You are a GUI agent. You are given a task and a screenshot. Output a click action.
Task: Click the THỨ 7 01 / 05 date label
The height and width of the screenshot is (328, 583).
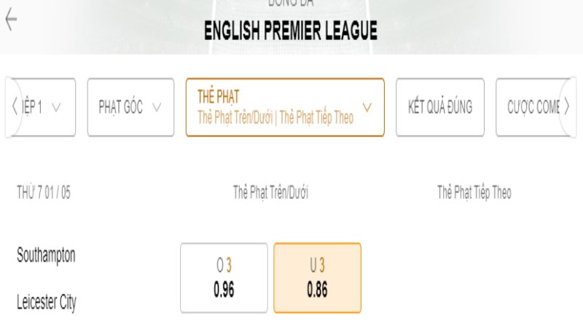point(44,192)
